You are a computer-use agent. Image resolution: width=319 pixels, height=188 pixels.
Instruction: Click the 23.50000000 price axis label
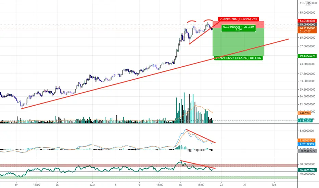(307, 104)
